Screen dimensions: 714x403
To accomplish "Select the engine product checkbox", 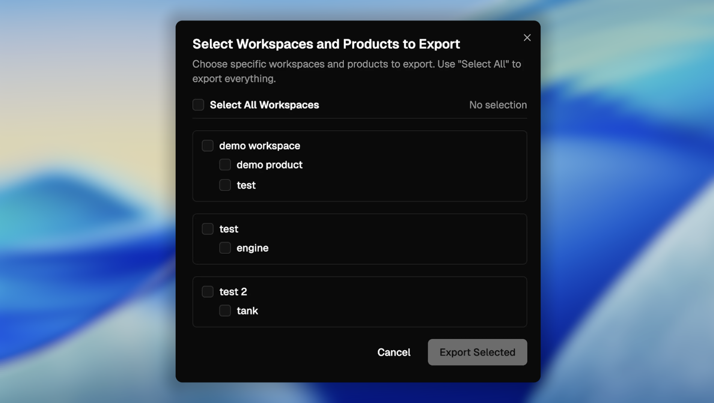I will pos(225,248).
